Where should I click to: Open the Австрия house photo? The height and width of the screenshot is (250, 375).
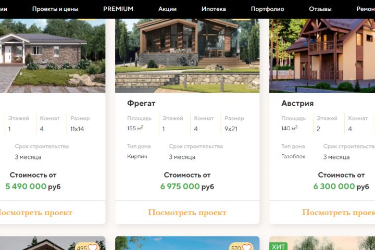[x=322, y=56]
